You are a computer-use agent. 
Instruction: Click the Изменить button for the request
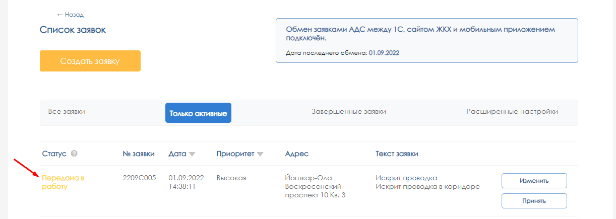pos(534,180)
